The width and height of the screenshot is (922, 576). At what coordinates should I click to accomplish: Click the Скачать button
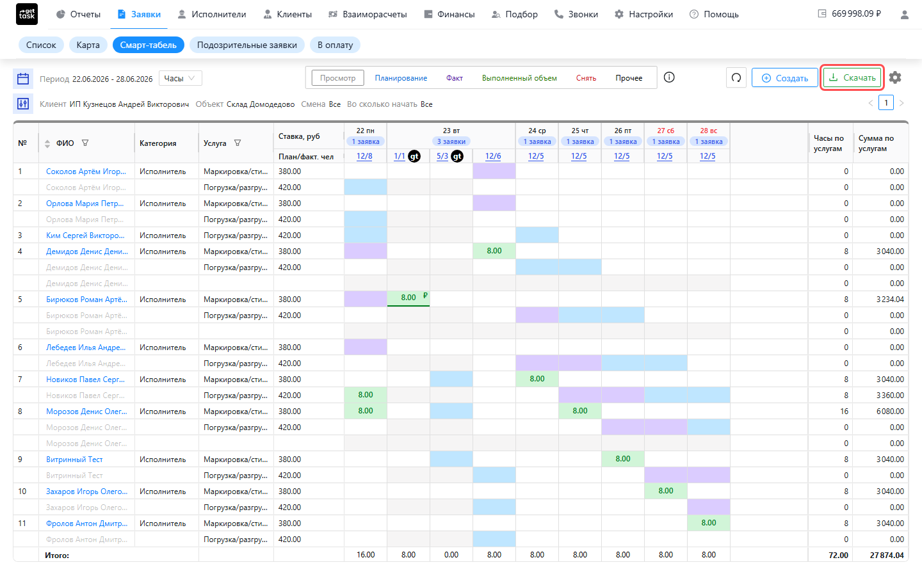pos(852,78)
